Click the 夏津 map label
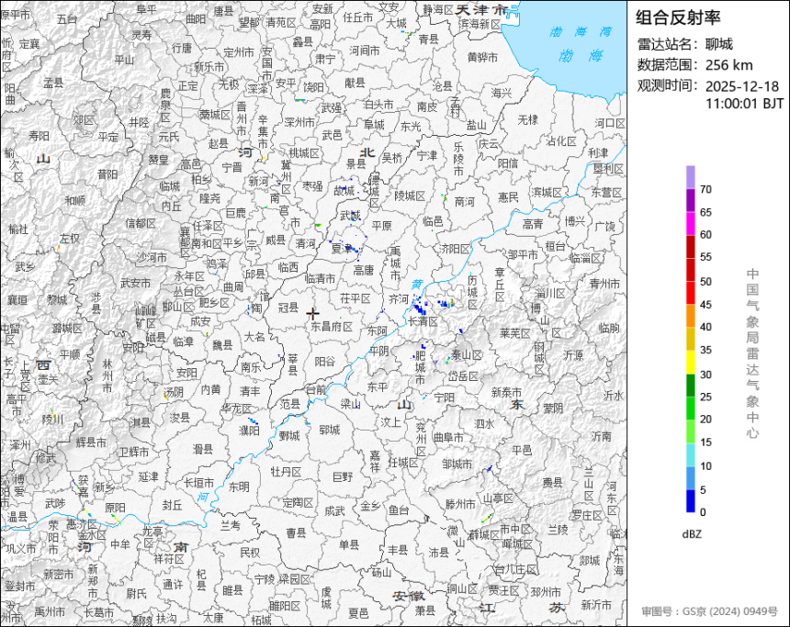The width and height of the screenshot is (790, 627). [x=342, y=248]
